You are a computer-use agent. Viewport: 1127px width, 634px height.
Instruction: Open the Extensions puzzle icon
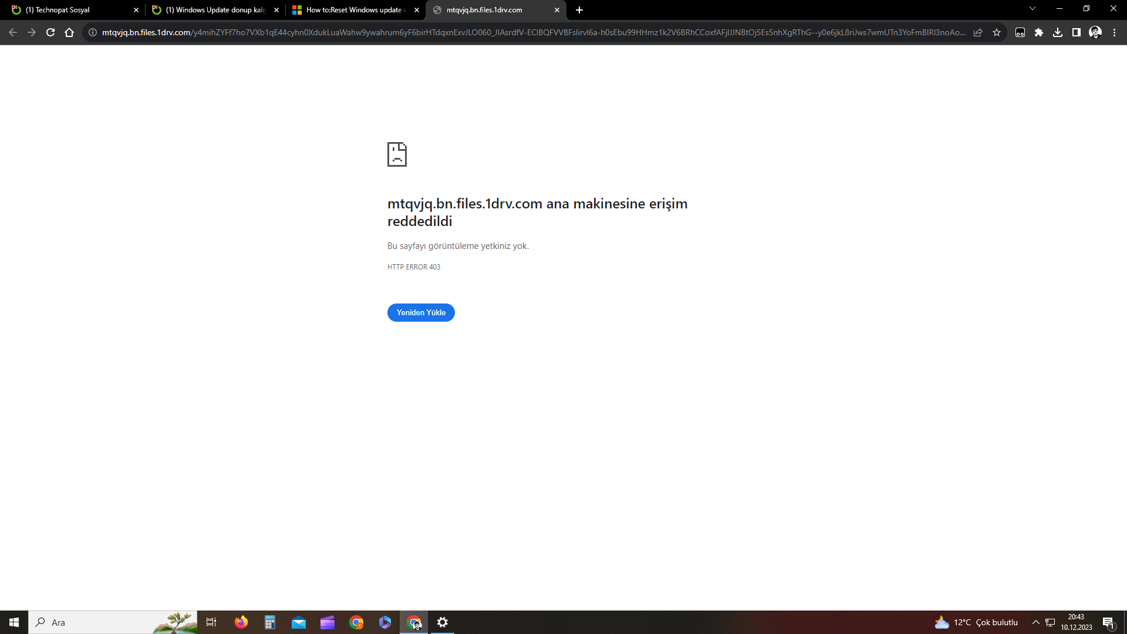[1039, 32]
